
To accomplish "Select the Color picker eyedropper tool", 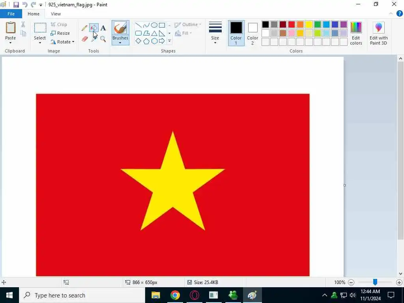I will coord(94,39).
